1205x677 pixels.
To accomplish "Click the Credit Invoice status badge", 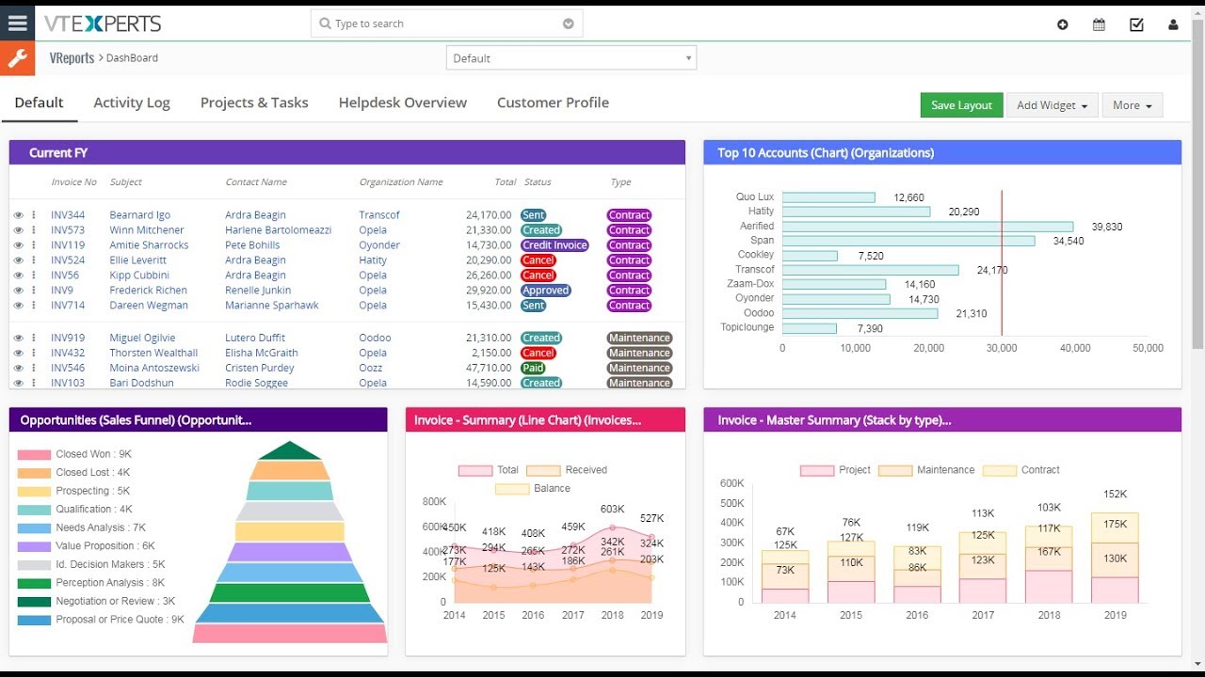I will [x=554, y=245].
